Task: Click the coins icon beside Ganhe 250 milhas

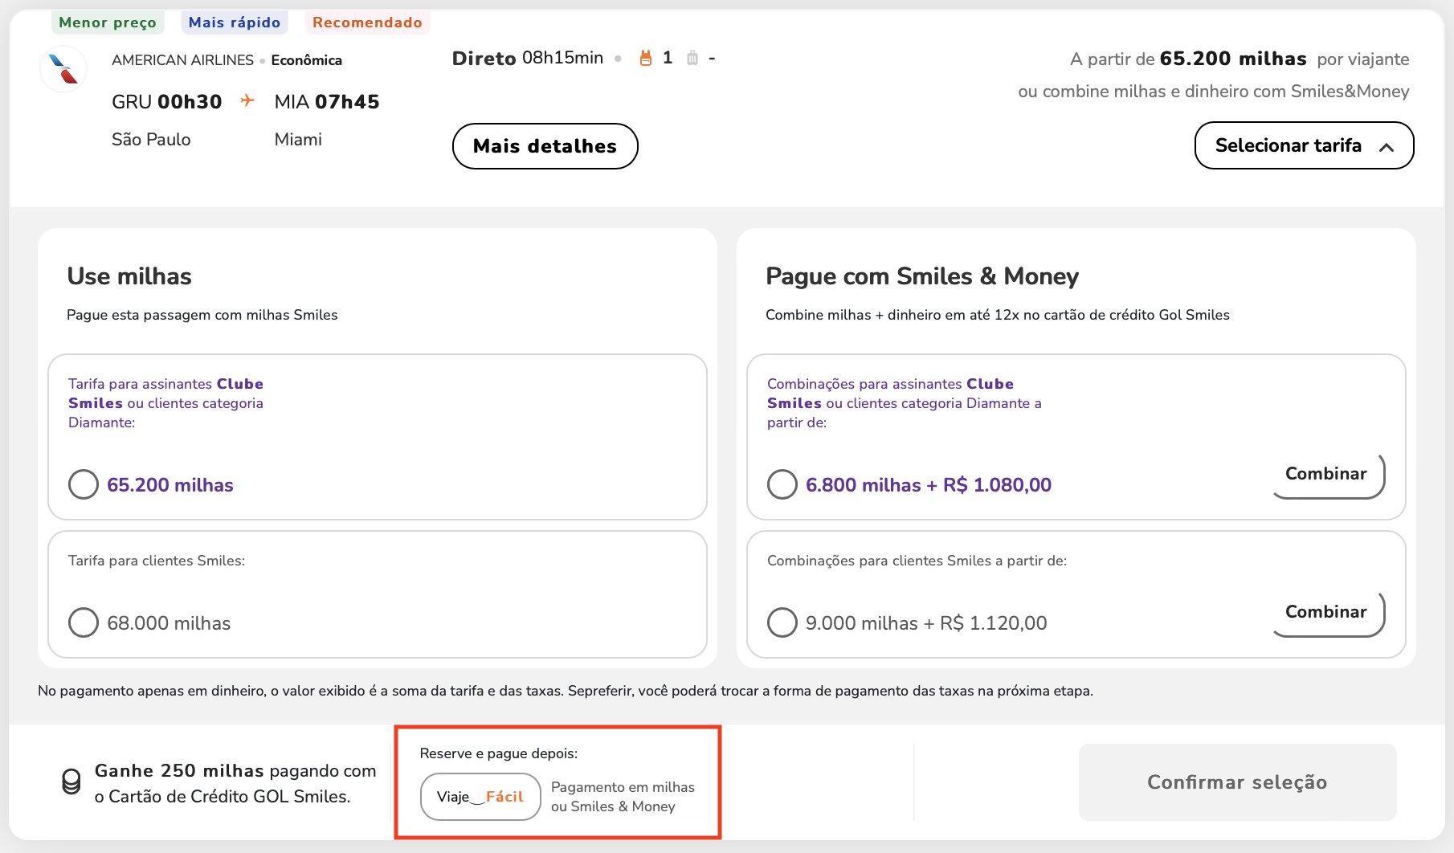Action: pyautogui.click(x=71, y=782)
